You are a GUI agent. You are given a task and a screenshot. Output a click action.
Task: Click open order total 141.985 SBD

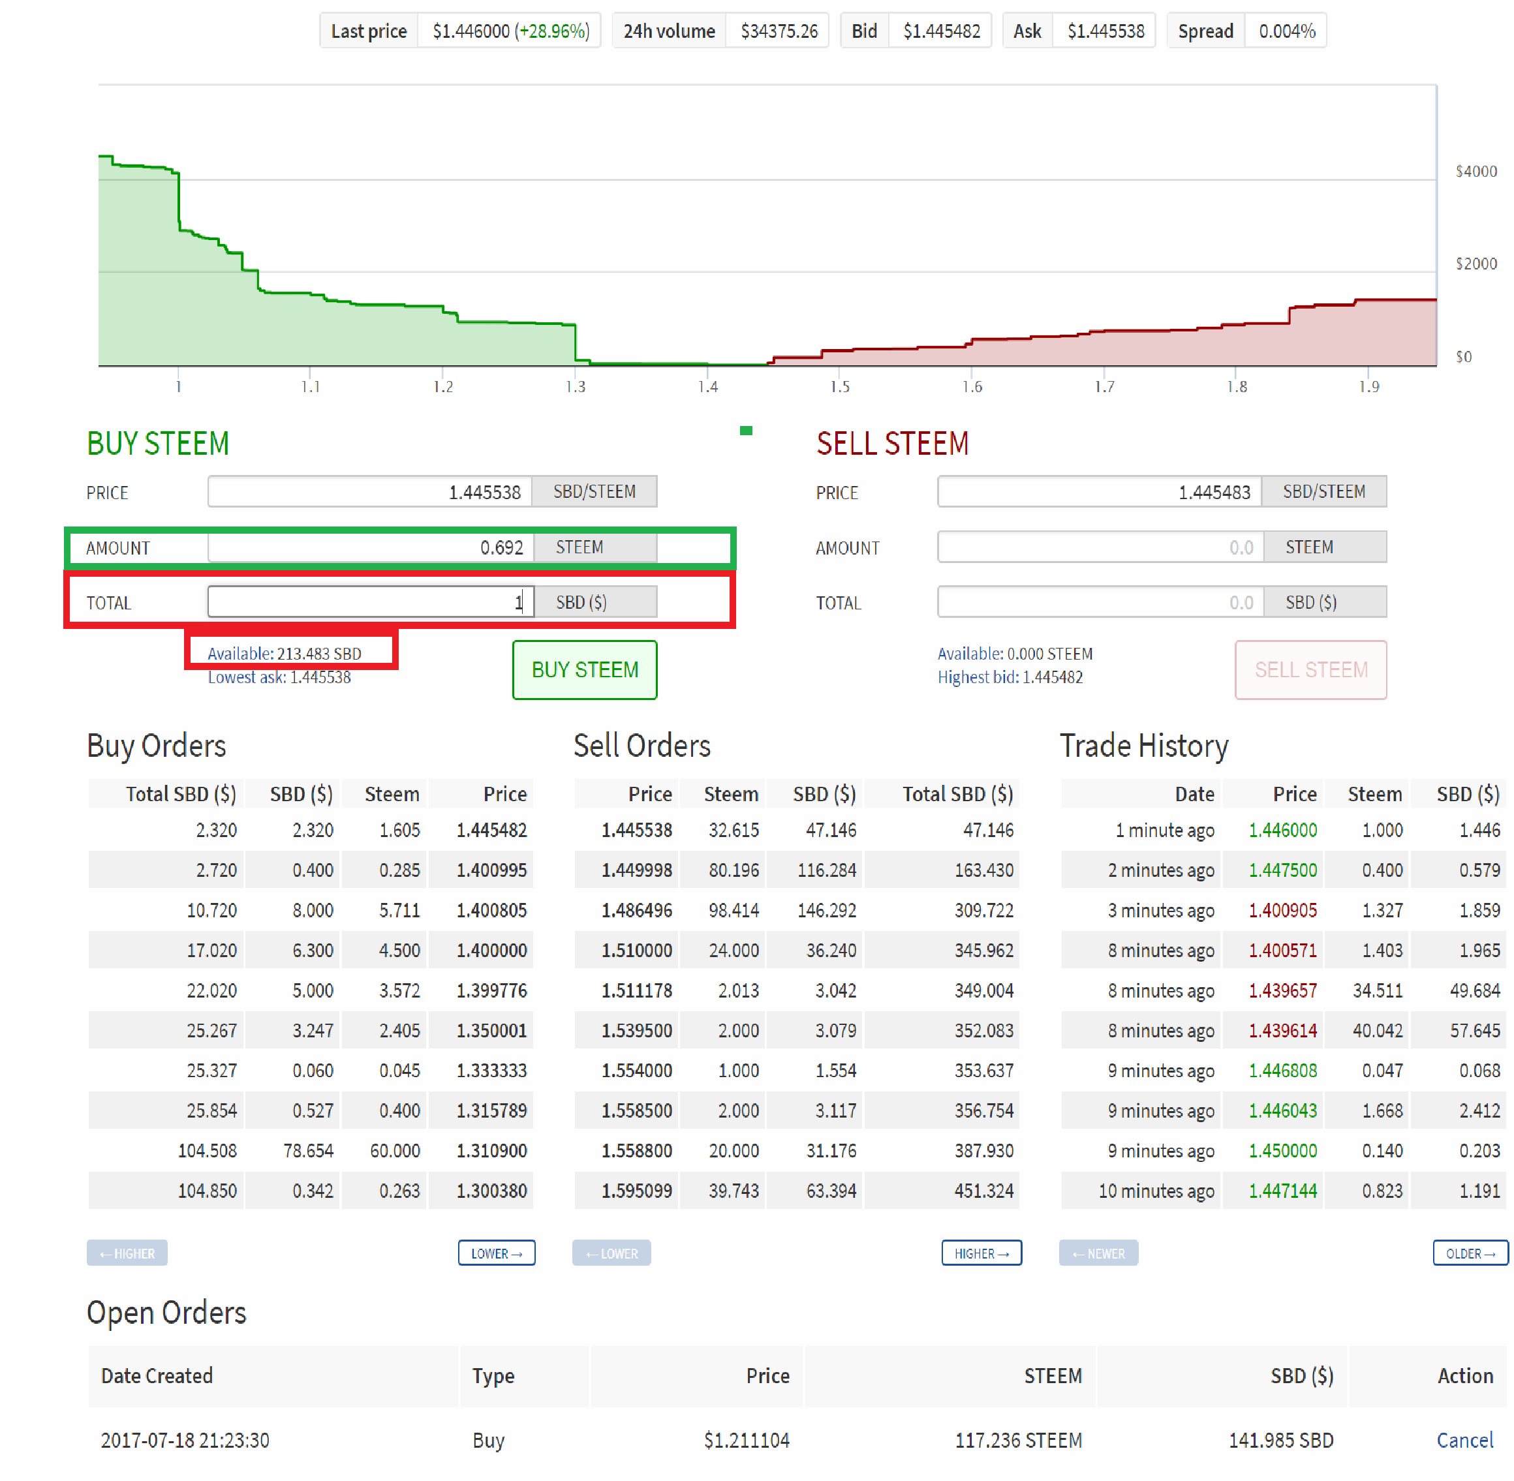[x=1280, y=1440]
